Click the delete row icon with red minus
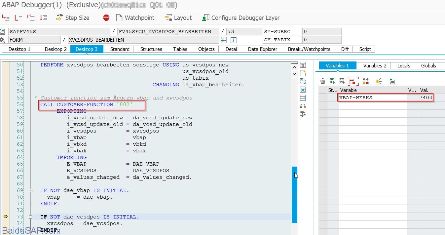This screenshot has height=235, width=445. click(x=353, y=81)
